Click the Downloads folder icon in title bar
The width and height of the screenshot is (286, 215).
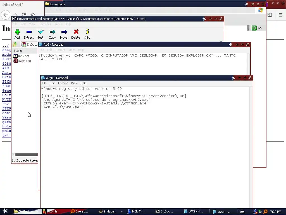[x=47, y=4]
